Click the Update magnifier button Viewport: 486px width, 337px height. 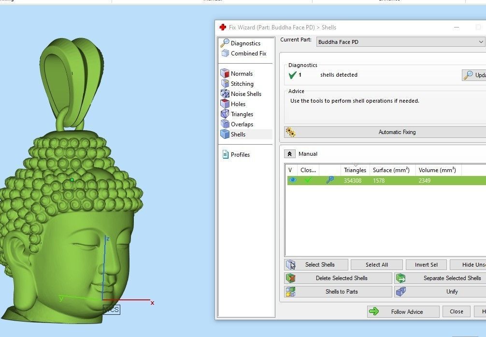pyautogui.click(x=474, y=75)
